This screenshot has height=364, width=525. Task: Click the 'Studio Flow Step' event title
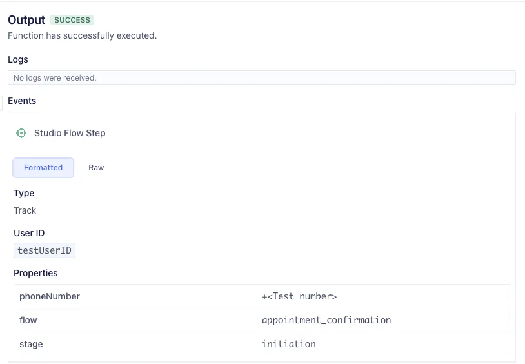70,133
